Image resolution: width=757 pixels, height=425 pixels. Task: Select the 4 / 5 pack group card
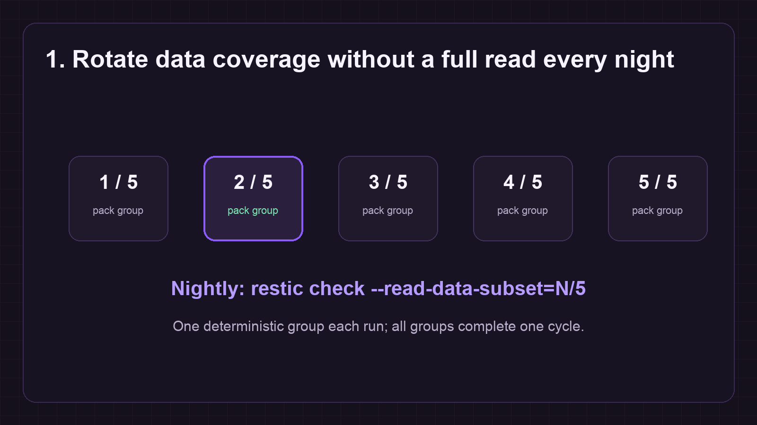[523, 198]
